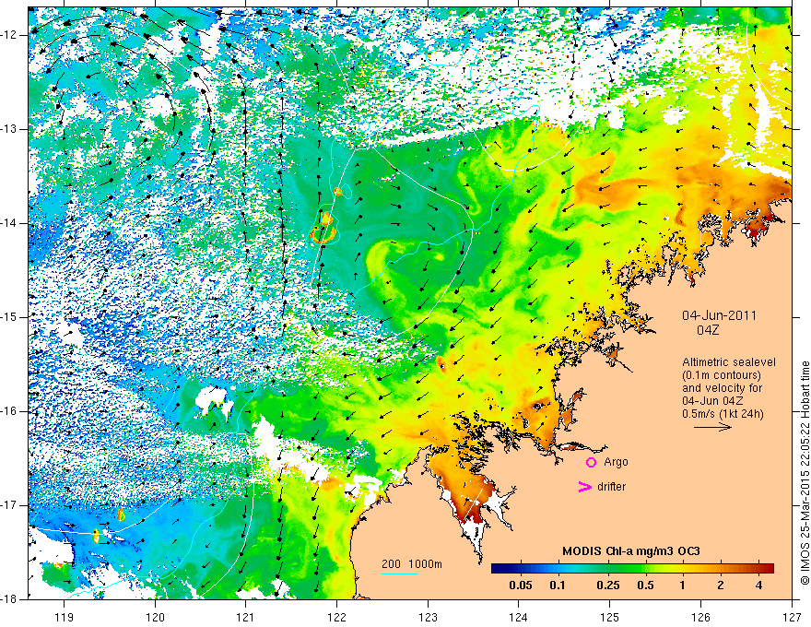
Task: Click the vertical IMOS copyright timestamp text
Action: 805,473
